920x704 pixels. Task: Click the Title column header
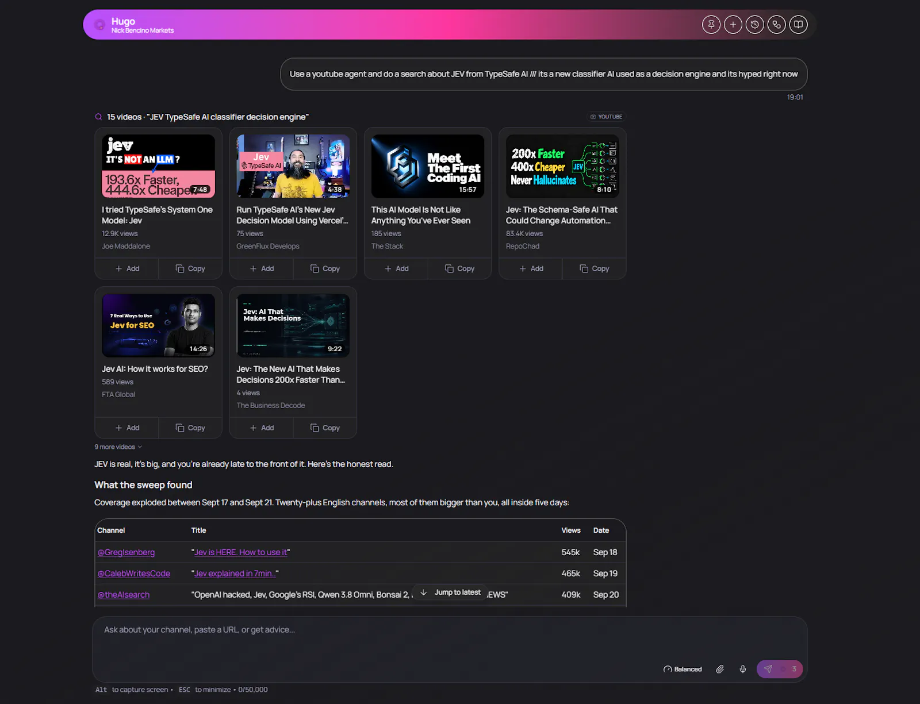(x=198, y=530)
